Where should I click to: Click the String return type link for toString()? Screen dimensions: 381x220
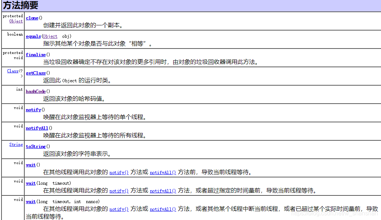[16, 144]
